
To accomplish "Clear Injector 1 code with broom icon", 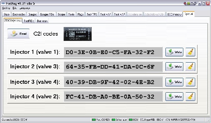I will pyautogui.click(x=190, y=52).
